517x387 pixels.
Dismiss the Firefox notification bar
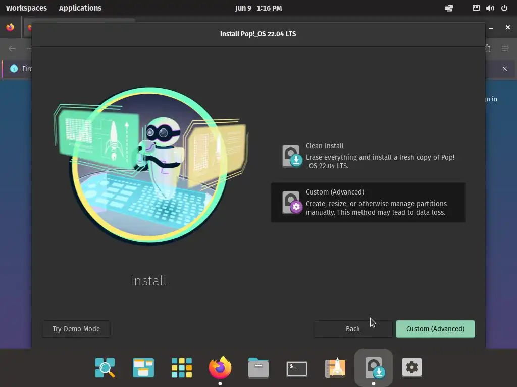[505, 69]
